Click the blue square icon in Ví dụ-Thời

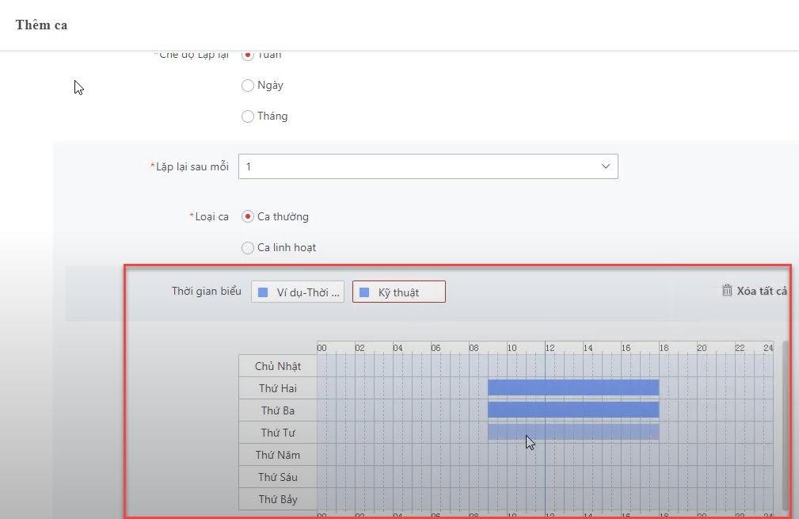(263, 292)
